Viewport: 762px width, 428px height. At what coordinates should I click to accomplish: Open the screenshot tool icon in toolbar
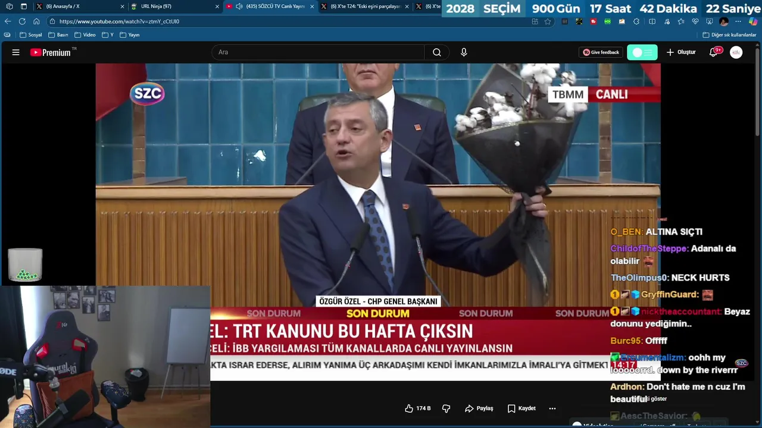coord(710,21)
